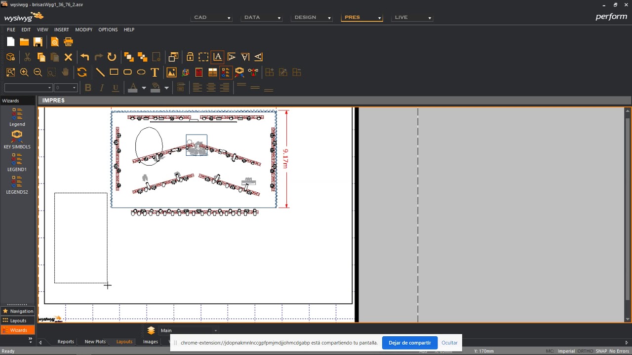Toggle Underline formatting
The height and width of the screenshot is (355, 632).
(x=116, y=88)
